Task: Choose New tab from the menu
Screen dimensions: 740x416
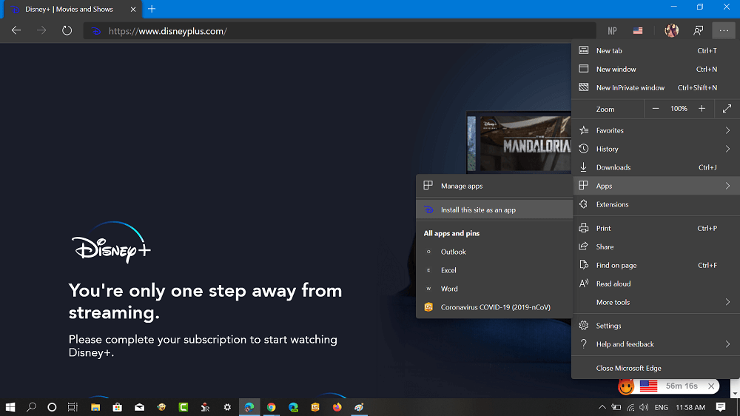Action: [656, 50]
